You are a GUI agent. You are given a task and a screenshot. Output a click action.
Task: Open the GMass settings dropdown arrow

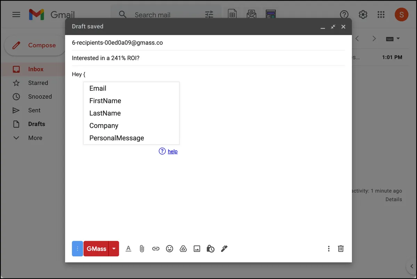114,249
